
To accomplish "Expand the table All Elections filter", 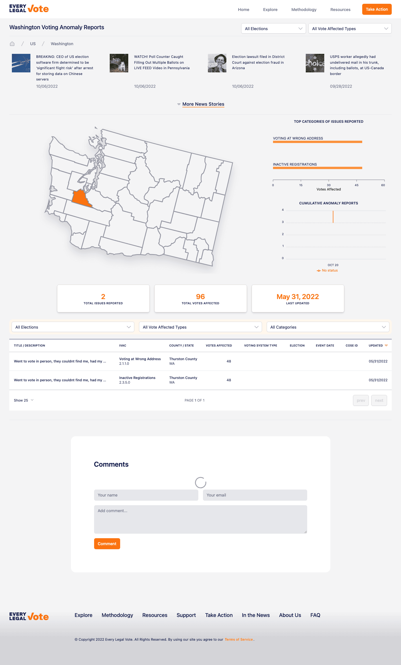I will [x=73, y=327].
